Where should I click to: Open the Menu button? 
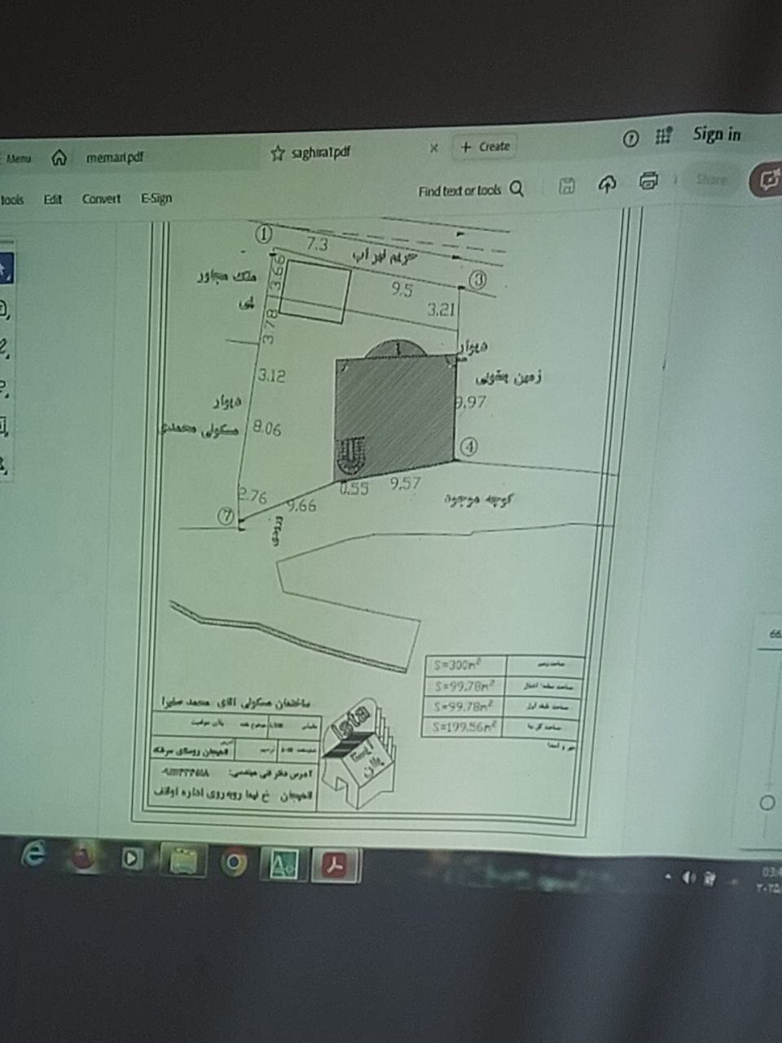tap(18, 158)
